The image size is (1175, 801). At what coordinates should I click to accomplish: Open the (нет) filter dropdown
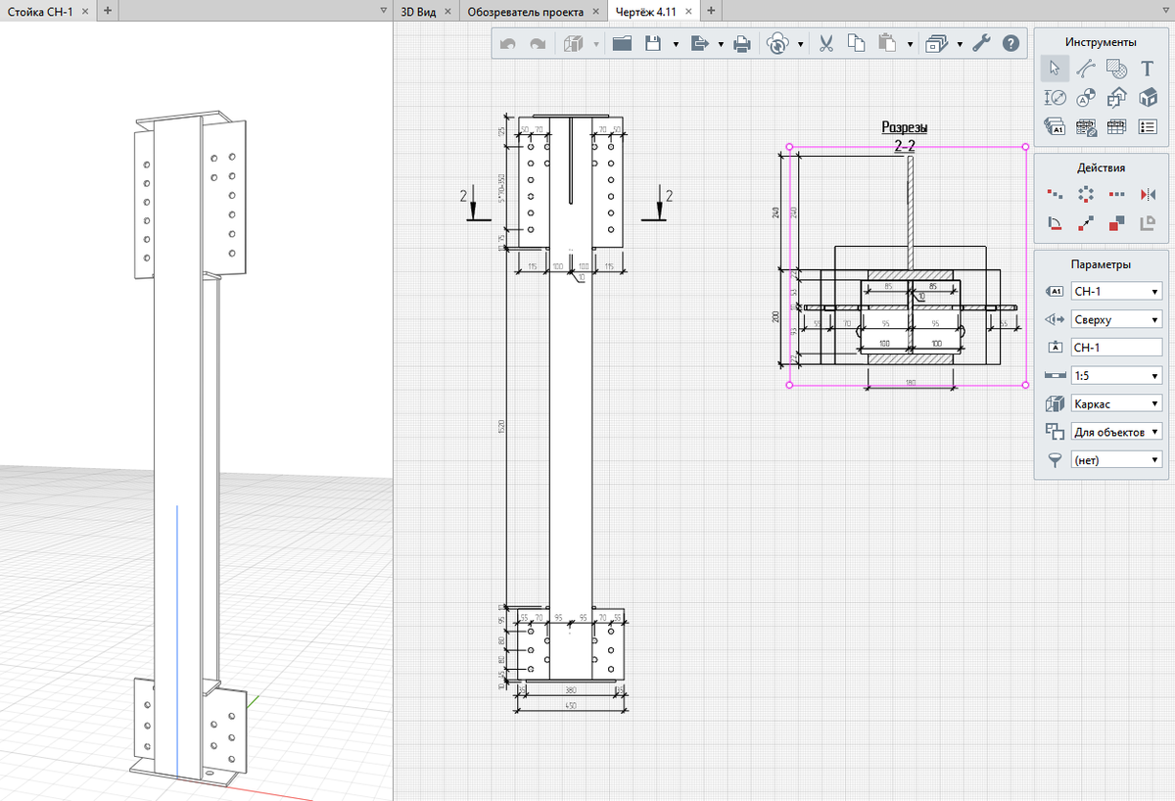click(x=1117, y=459)
